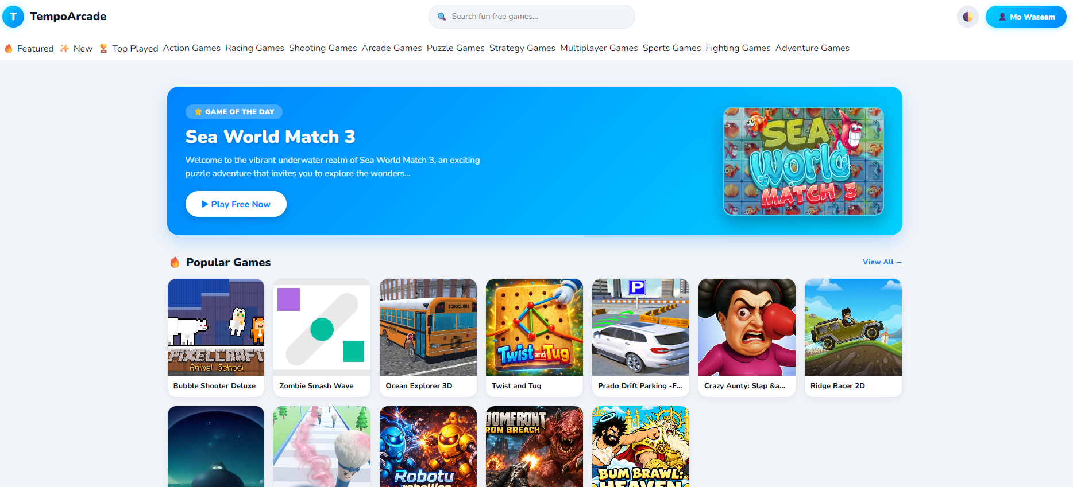Open the Robotu rebellion game thumbnail
The height and width of the screenshot is (487, 1073).
(x=429, y=447)
